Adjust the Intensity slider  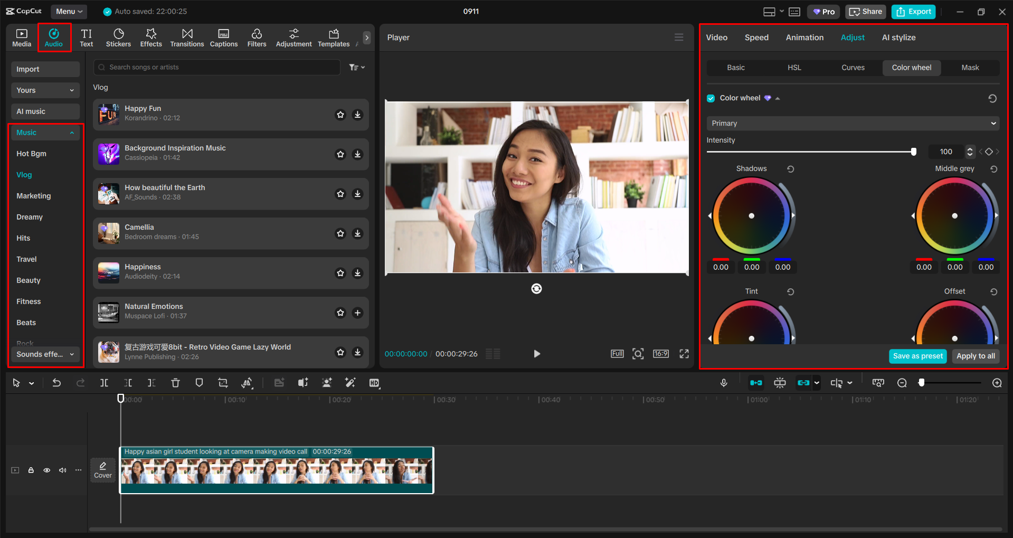click(x=913, y=152)
